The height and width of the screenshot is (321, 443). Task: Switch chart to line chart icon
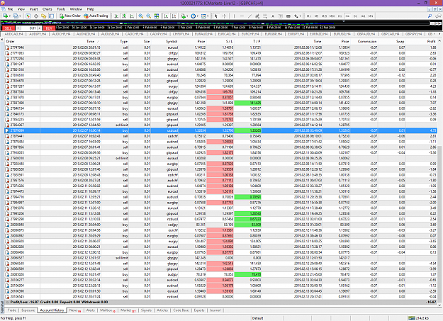132,16
